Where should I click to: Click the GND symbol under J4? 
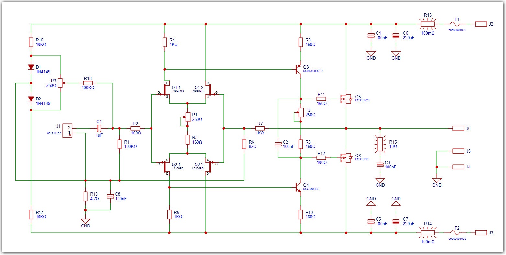(x=437, y=180)
